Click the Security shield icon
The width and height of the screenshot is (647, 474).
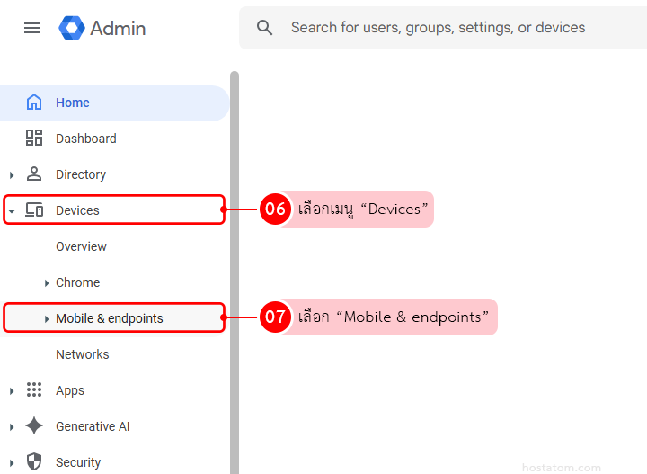click(34, 462)
